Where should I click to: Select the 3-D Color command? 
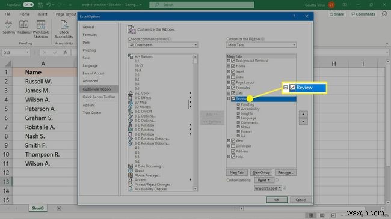click(x=141, y=93)
